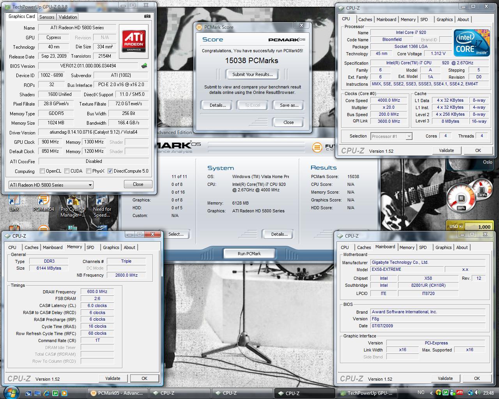Click the GPU Clock 900 MHz field
This screenshot has height=399, width=499.
[50, 142]
